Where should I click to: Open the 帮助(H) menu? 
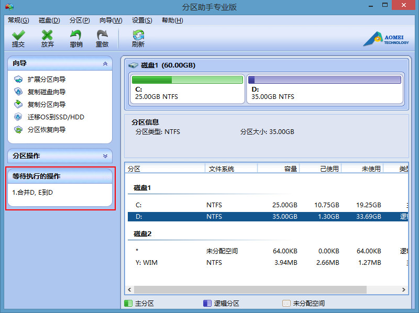tap(172, 20)
